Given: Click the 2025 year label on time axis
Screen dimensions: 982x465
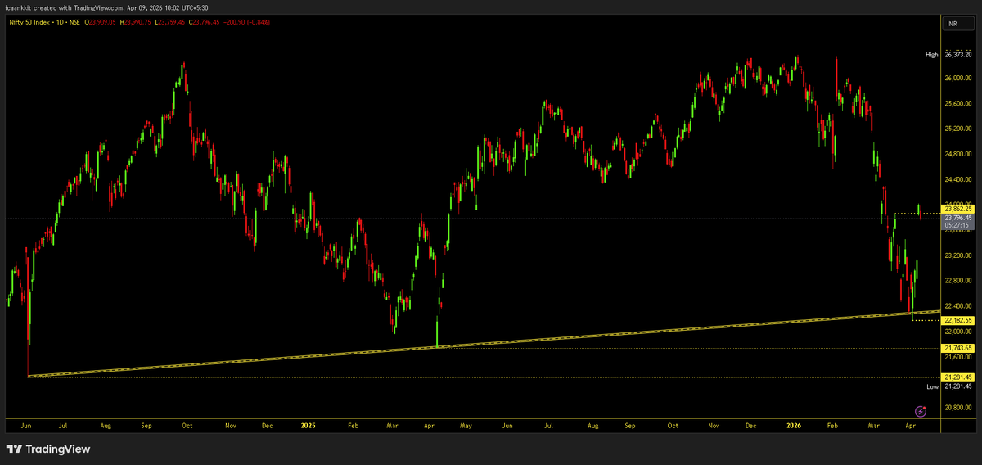Looking at the screenshot, I should click(308, 426).
